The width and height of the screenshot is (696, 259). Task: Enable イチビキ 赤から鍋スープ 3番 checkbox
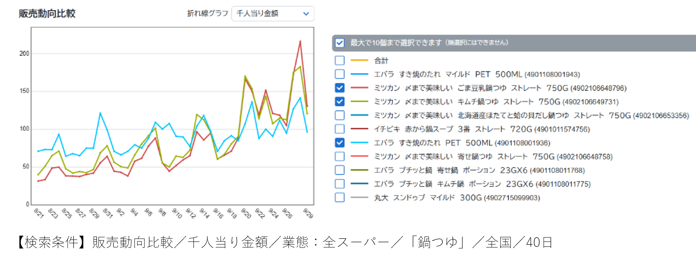(x=339, y=129)
